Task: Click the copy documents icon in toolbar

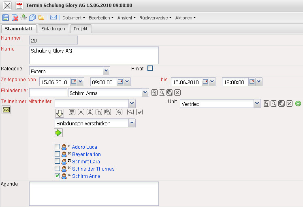Action: coord(32,17)
